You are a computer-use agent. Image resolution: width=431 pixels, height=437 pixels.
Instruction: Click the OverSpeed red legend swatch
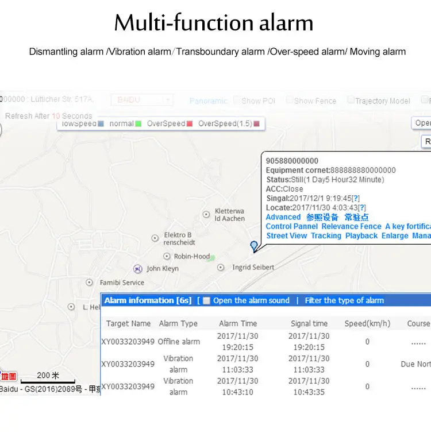coord(190,123)
